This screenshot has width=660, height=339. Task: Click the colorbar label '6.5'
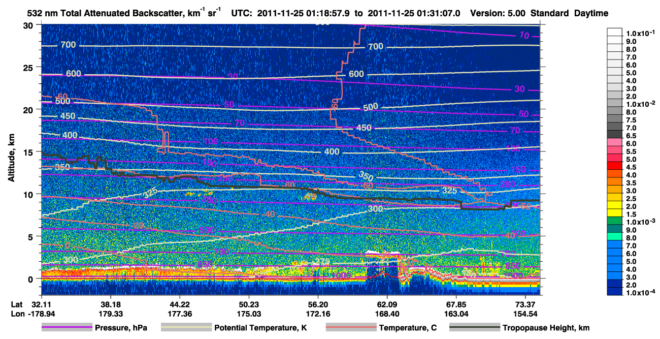[630, 136]
